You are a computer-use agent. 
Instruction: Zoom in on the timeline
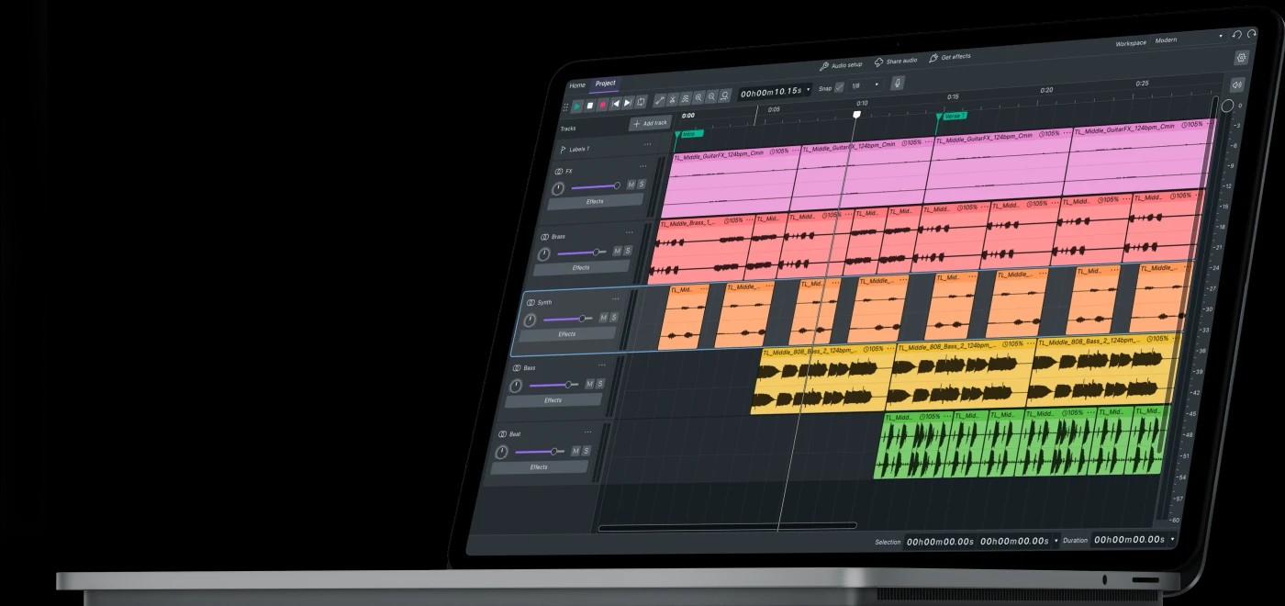click(x=698, y=97)
